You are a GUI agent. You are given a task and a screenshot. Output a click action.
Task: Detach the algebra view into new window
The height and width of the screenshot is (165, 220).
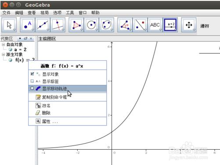pyautogui.click(x=25, y=39)
